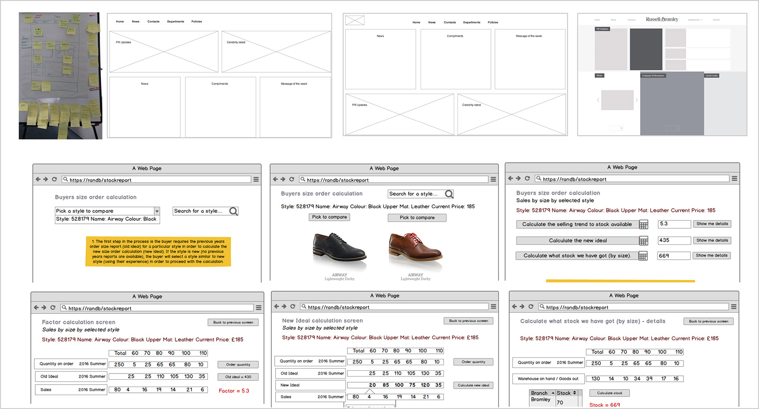
Task: Click Pick to compare under the black shoe
Action: coord(329,217)
